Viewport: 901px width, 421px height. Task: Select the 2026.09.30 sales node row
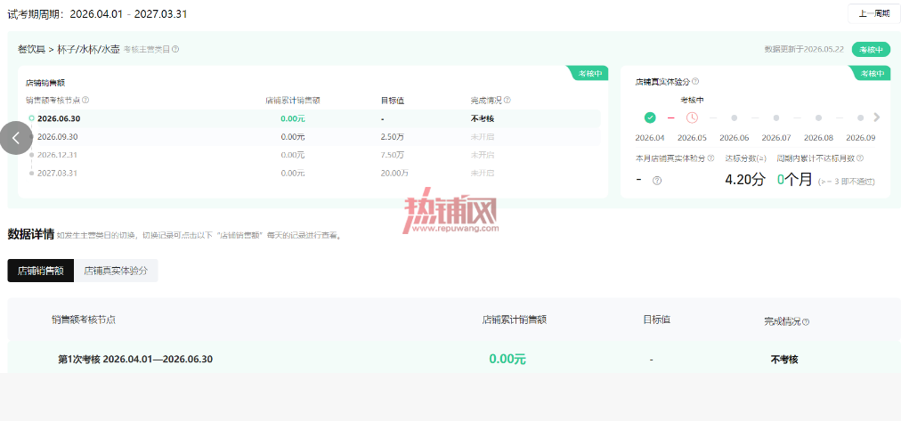click(x=313, y=137)
